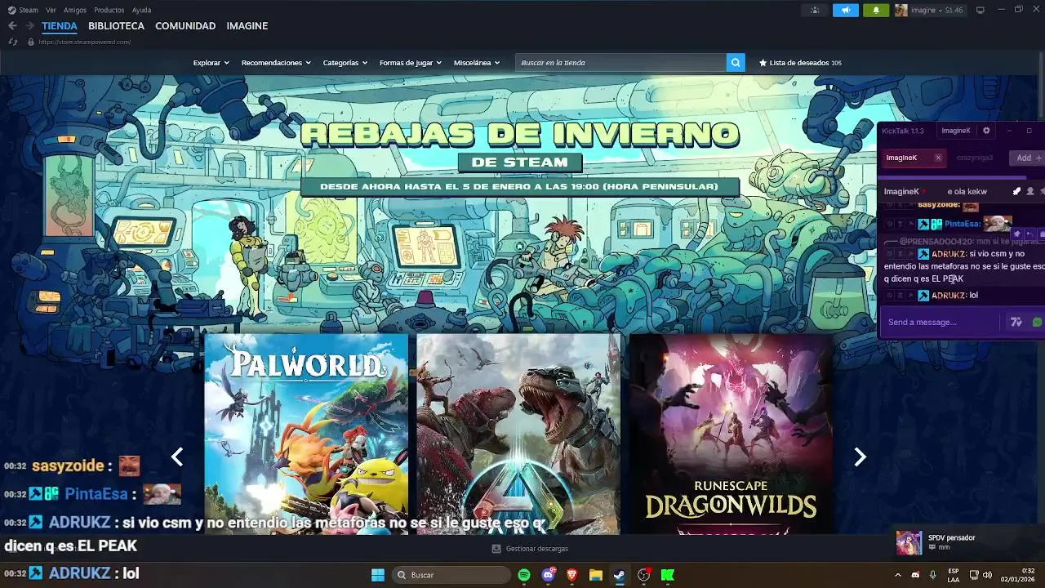The image size is (1045, 588).
Task: Open the Amigos menu
Action: pos(75,10)
